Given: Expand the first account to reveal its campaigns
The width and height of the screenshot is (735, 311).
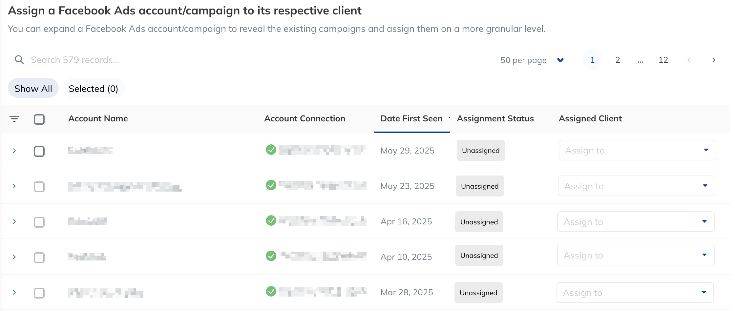Looking at the screenshot, I should coord(14,151).
